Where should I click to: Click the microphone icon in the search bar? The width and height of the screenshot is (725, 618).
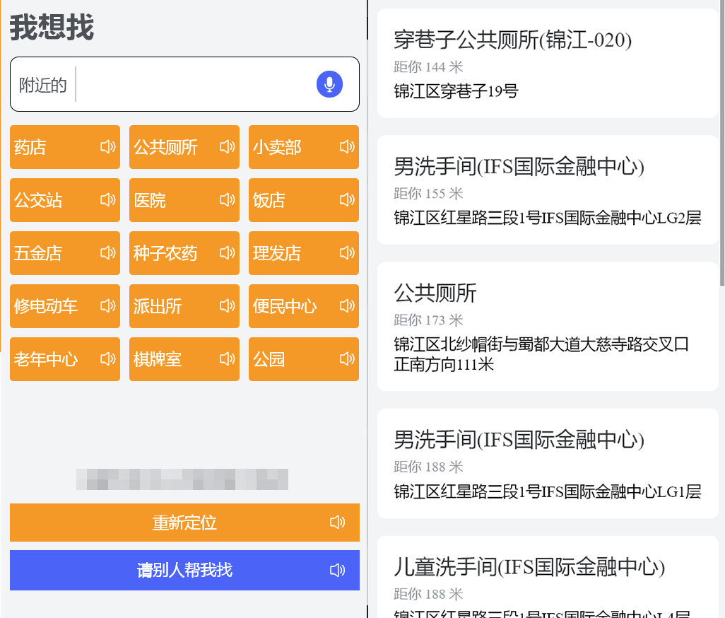[328, 83]
